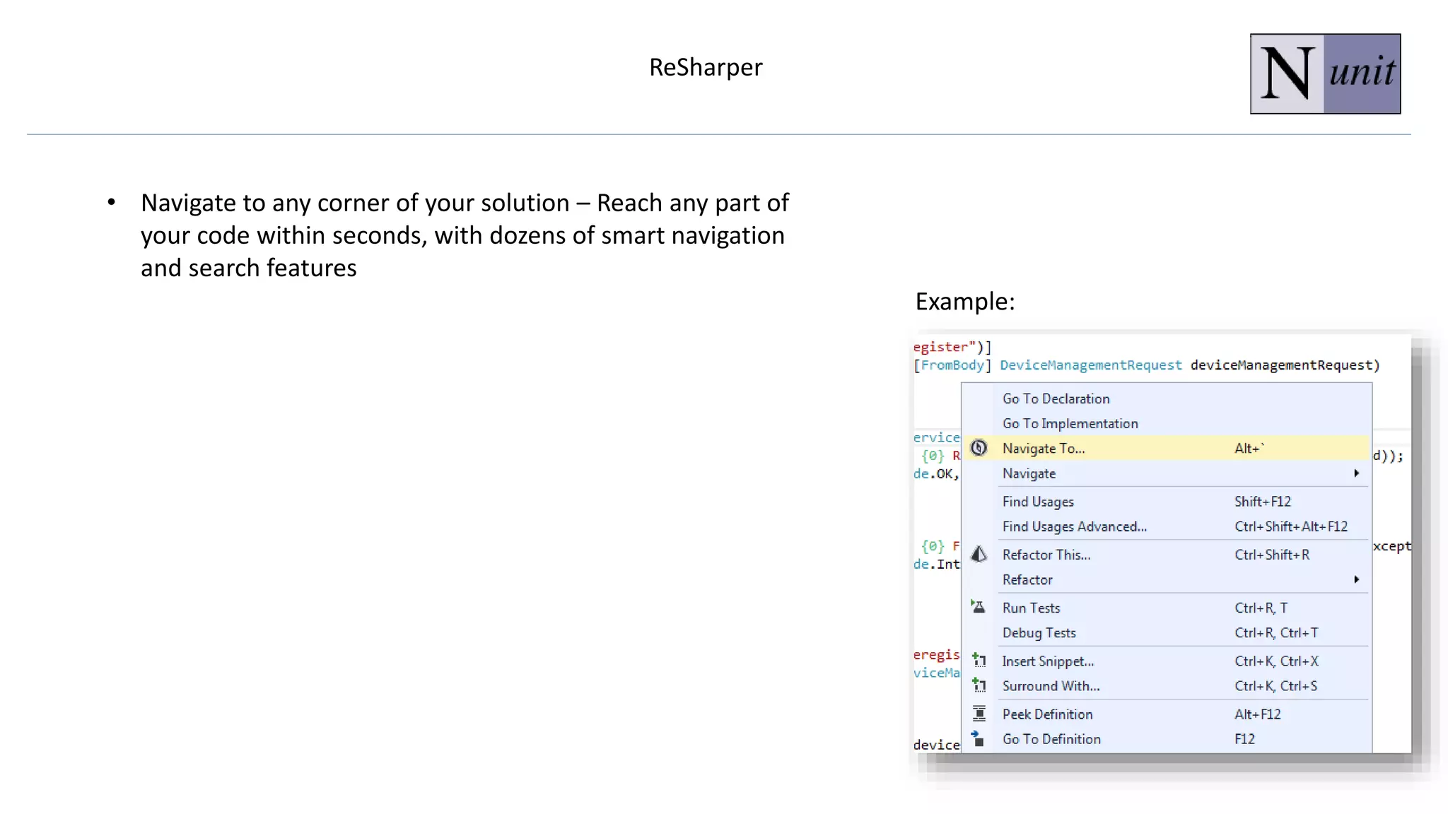Click the Alt+` shortcut text
Image resolution: width=1448 pixels, height=814 pixels.
point(1249,448)
